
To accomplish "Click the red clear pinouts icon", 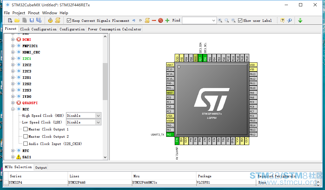I will coord(160,21).
